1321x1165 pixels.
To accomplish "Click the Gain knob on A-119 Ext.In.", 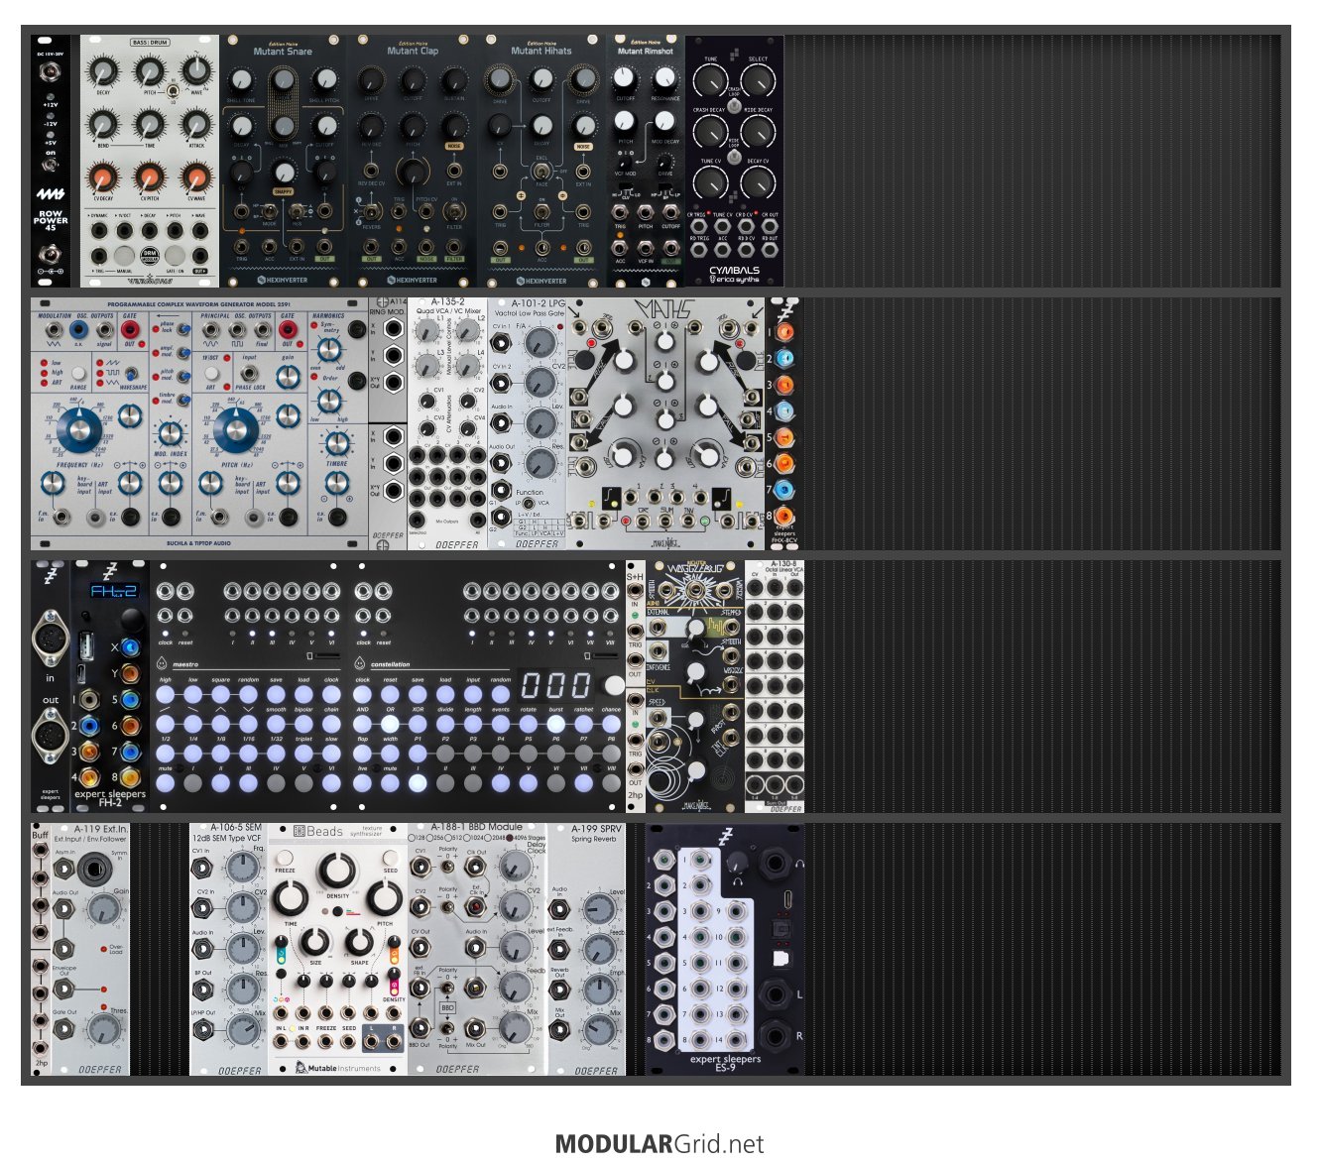I will [x=104, y=908].
